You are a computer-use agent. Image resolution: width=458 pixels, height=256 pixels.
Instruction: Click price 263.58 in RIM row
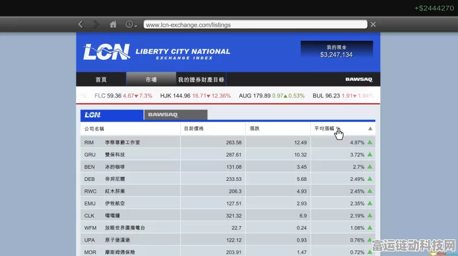click(234, 143)
